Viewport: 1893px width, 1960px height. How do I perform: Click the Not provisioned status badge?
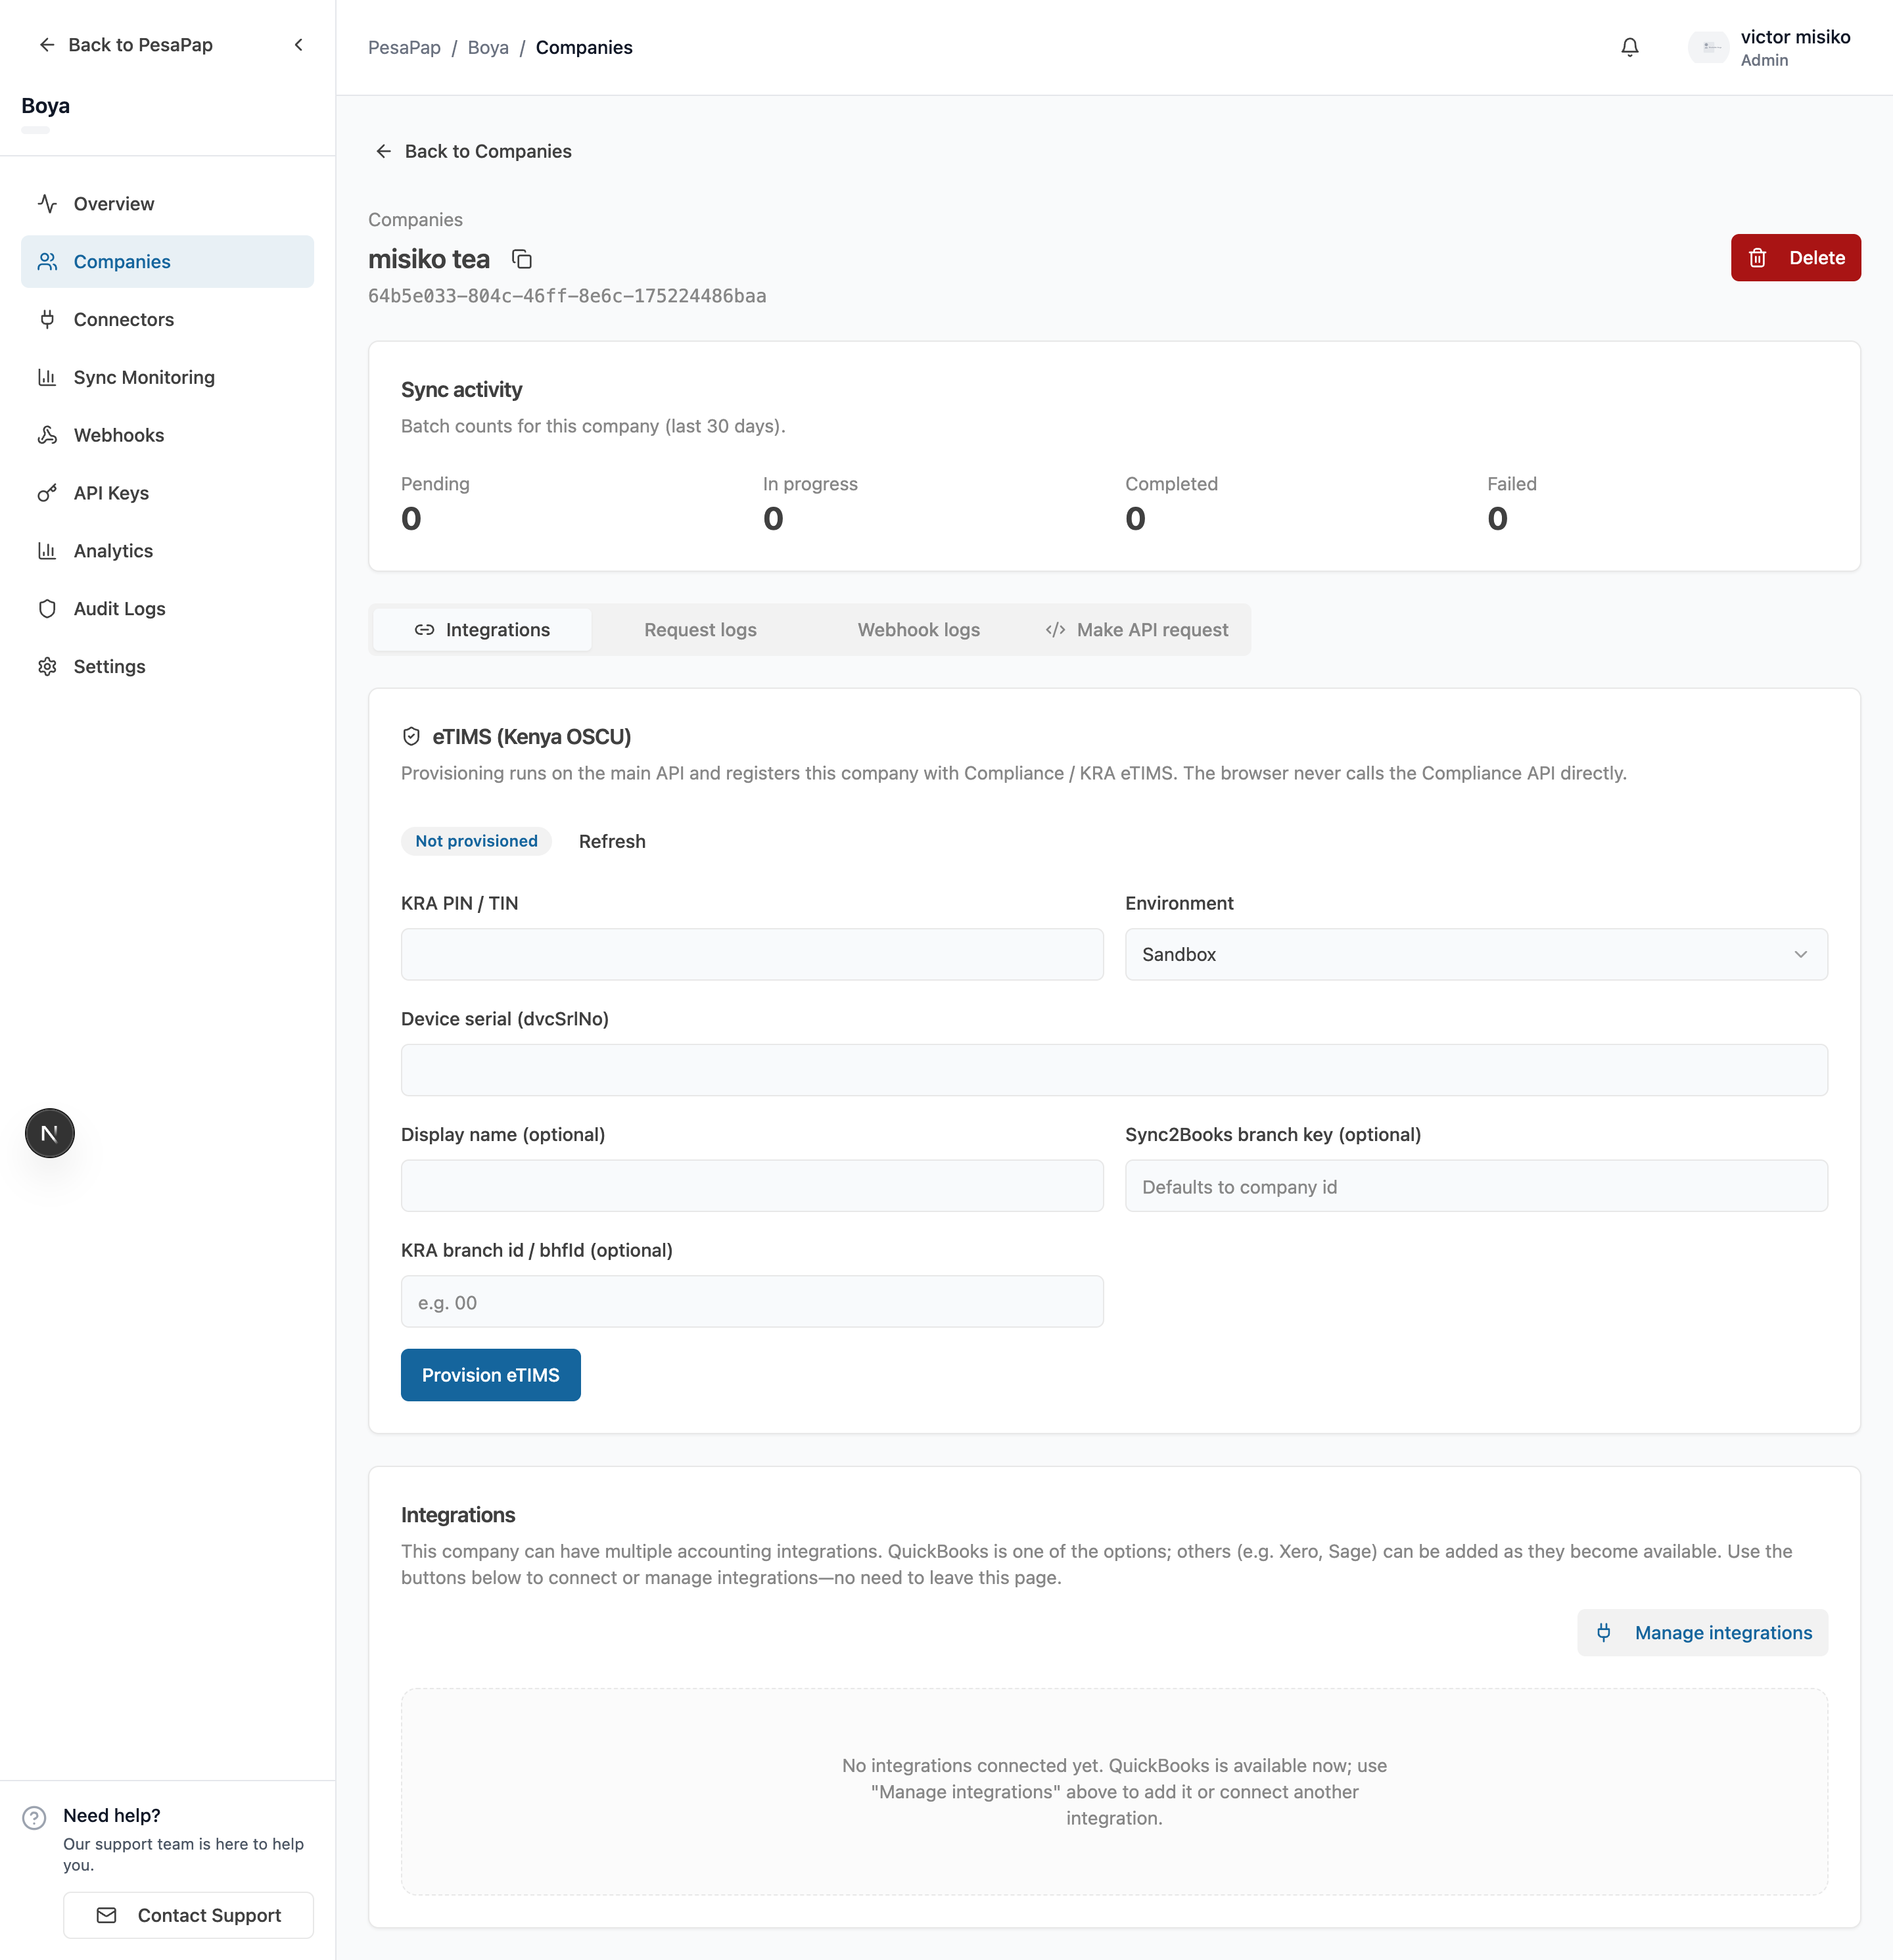(476, 841)
